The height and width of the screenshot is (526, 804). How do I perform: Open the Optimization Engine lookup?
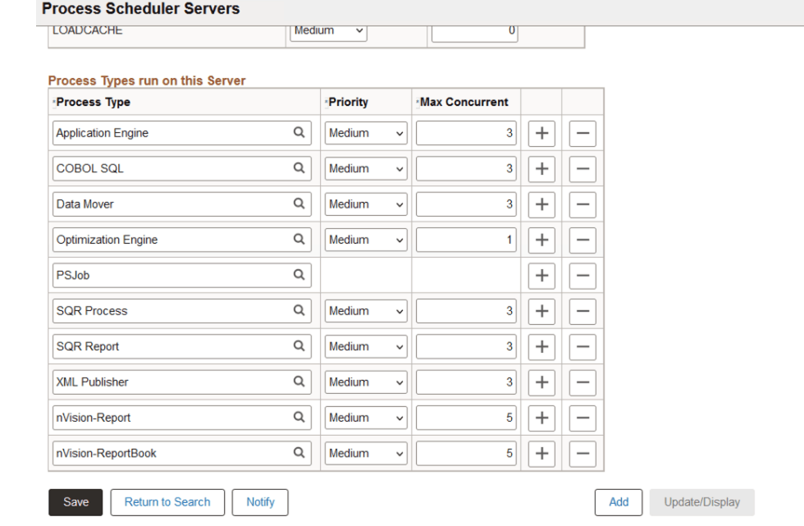[299, 240]
